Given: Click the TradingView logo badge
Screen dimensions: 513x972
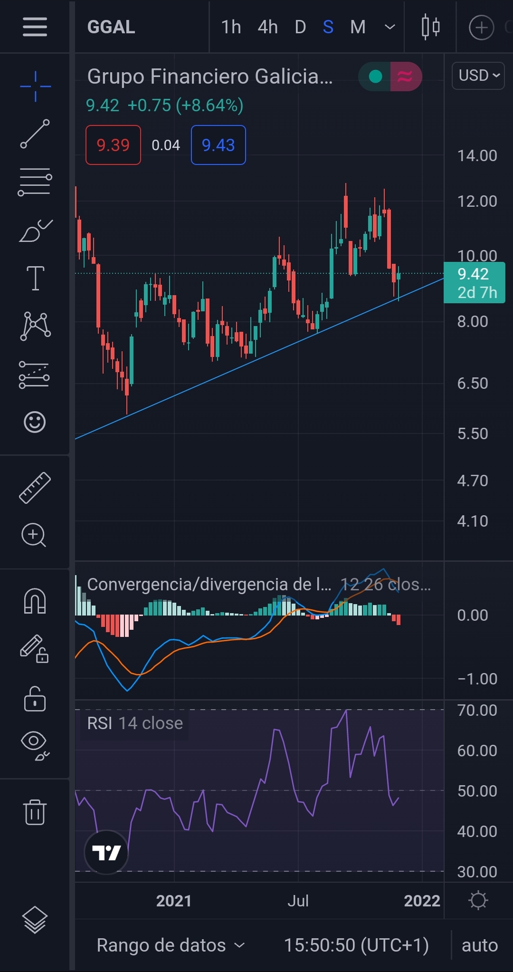Looking at the screenshot, I should click(106, 852).
